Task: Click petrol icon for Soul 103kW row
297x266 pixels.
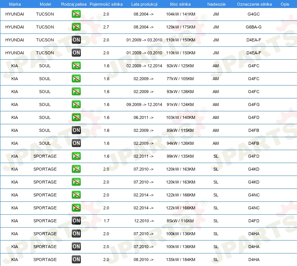Action: click(76, 117)
